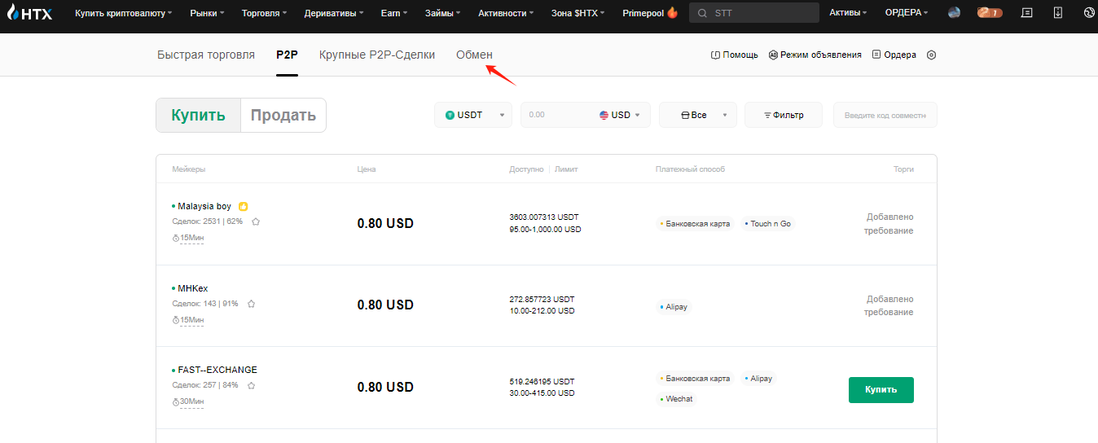
Task: Open the Быстрая торговля tab
Action: pos(206,55)
